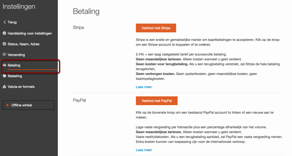This screenshot has width=292, height=156.
Task: Go back via the Terug label
Action: [12, 22]
